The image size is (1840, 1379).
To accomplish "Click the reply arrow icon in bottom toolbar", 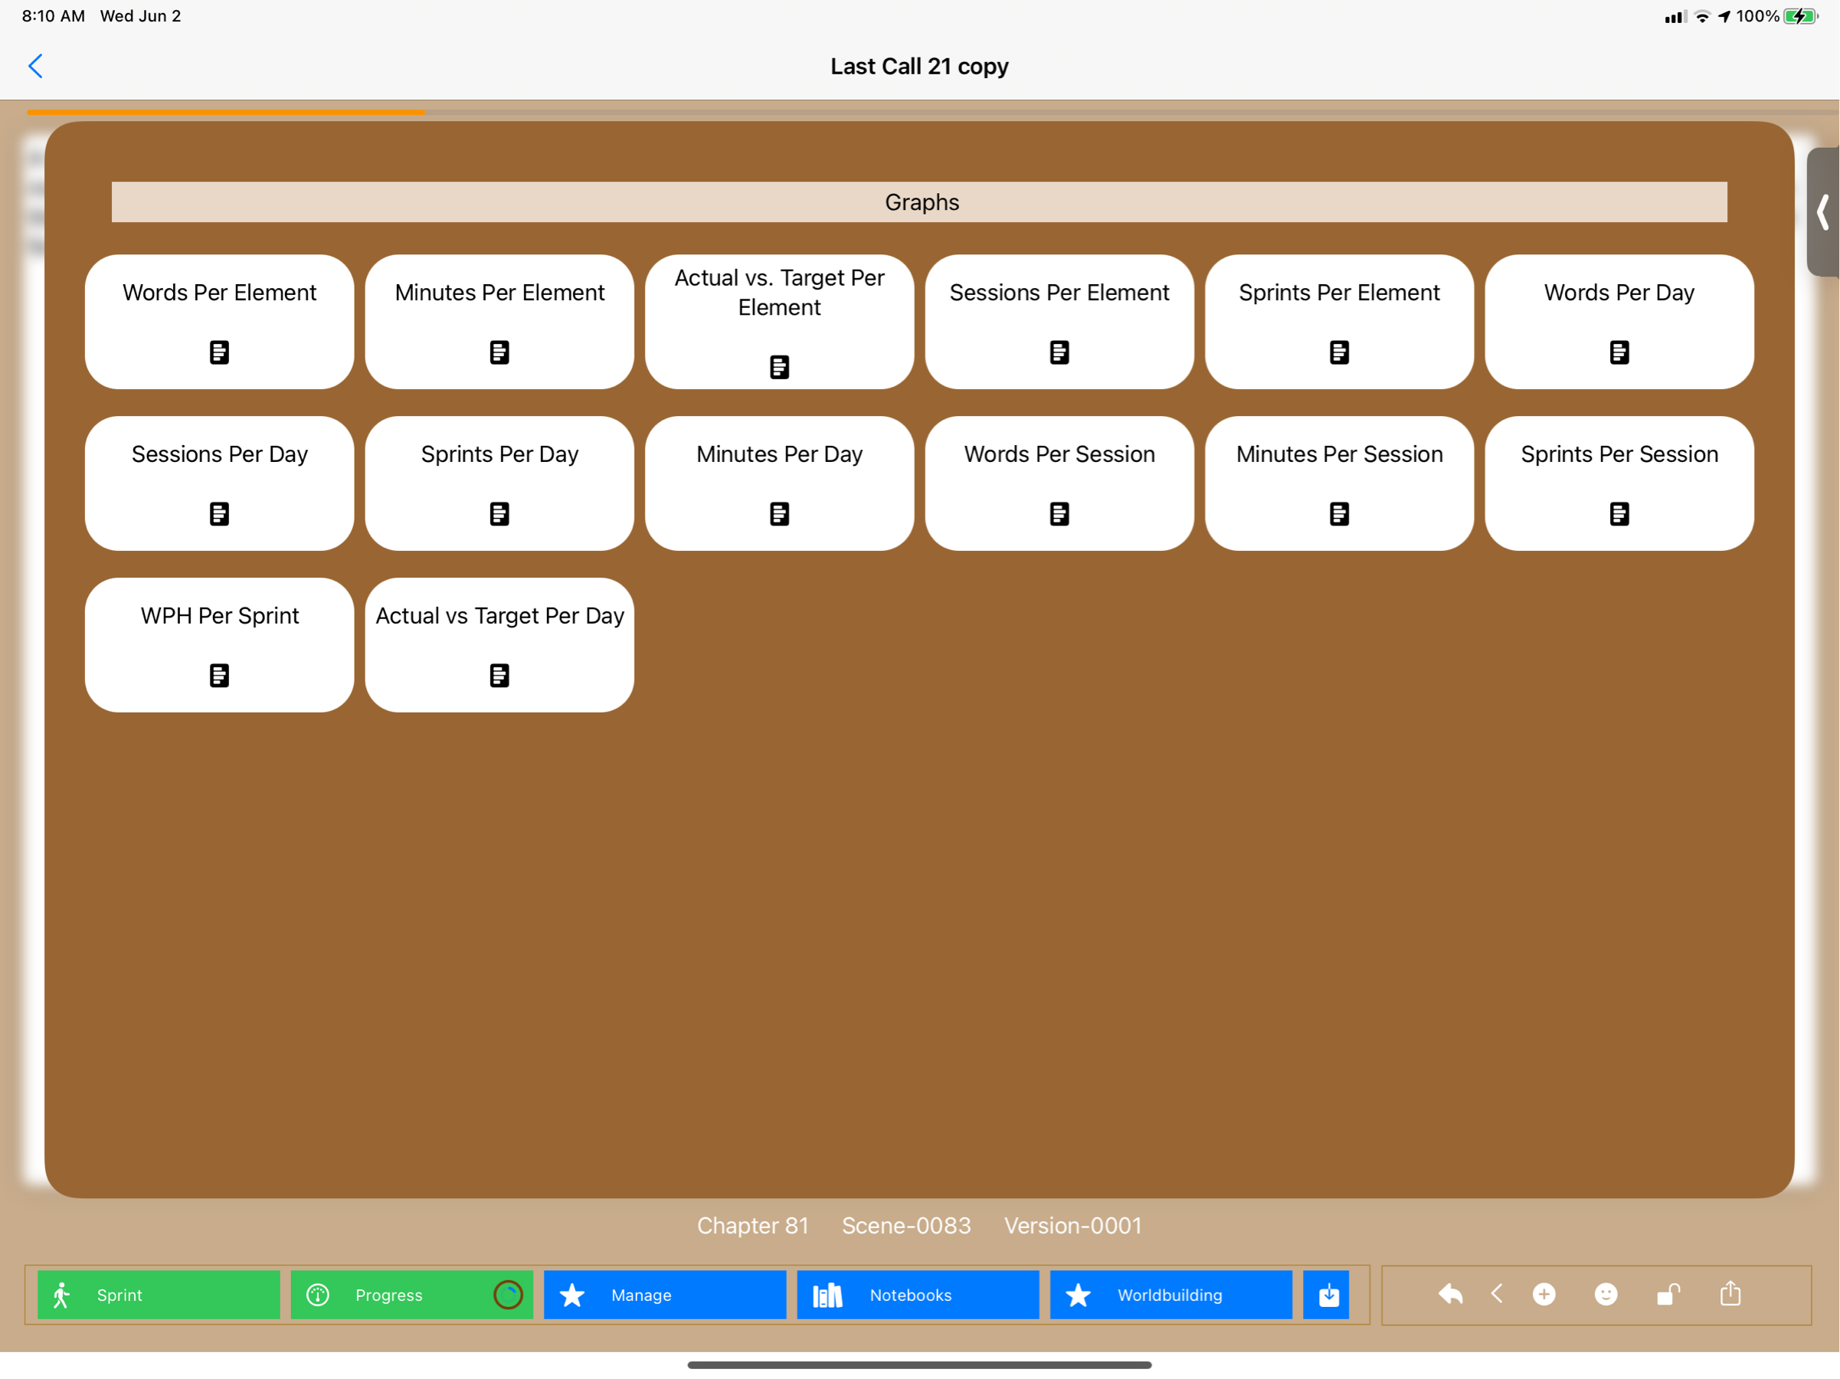I will [1450, 1294].
